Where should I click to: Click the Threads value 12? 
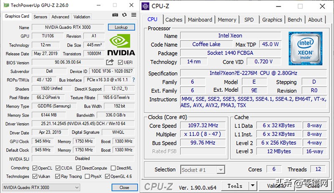(318, 169)
